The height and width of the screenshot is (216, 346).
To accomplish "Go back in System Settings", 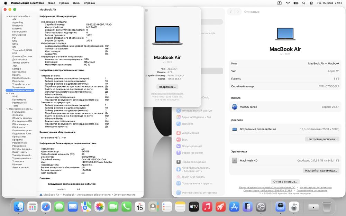I will [230, 12].
